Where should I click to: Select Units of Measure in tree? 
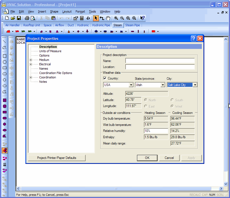pos(50,51)
